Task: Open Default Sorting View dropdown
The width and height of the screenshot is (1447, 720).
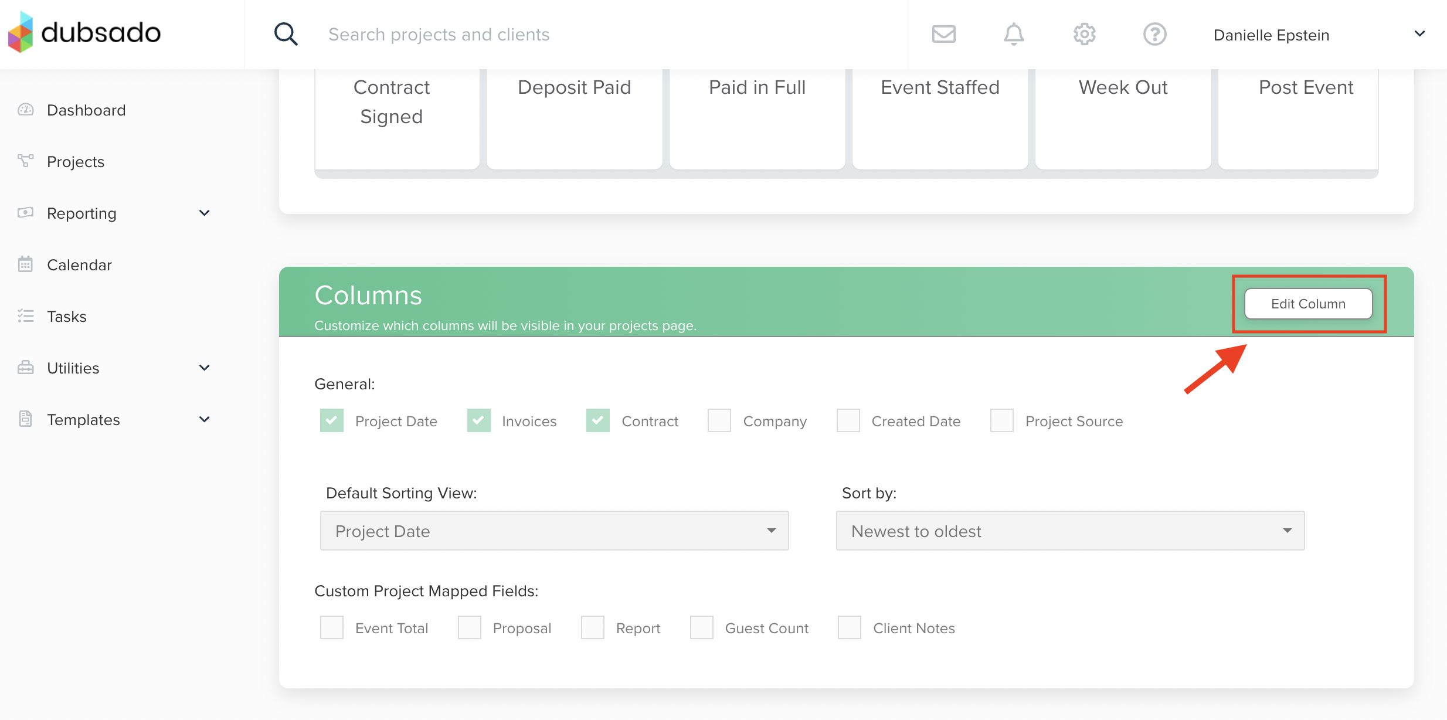Action: click(x=554, y=531)
